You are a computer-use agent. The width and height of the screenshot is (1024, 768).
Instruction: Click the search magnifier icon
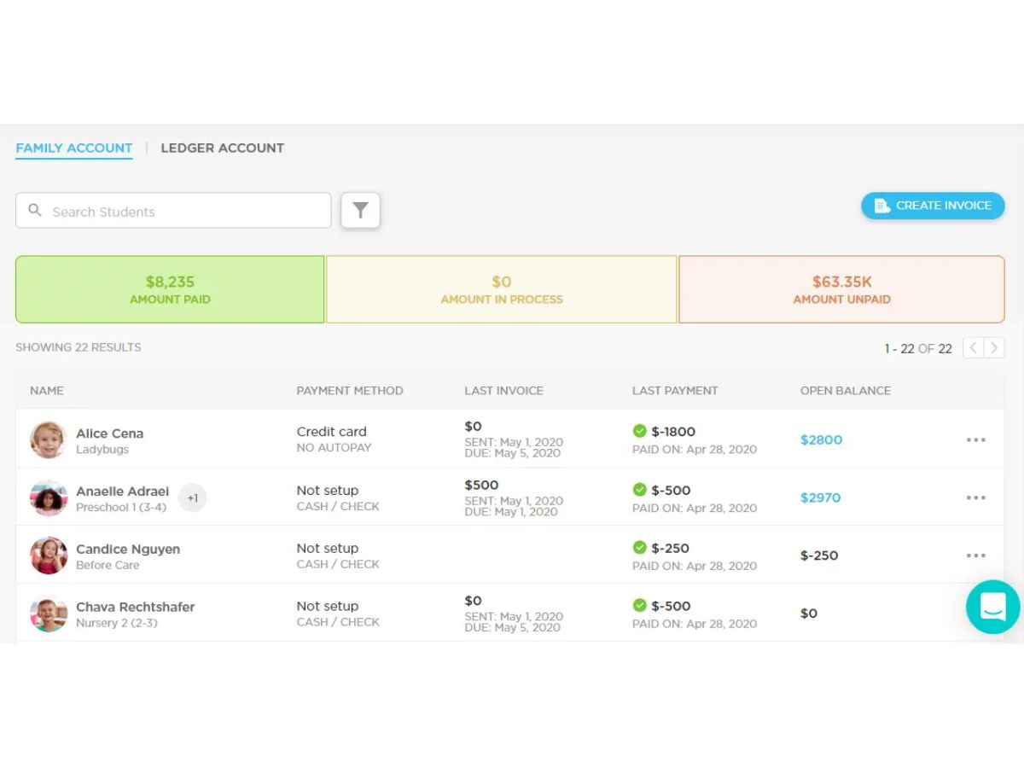(35, 210)
